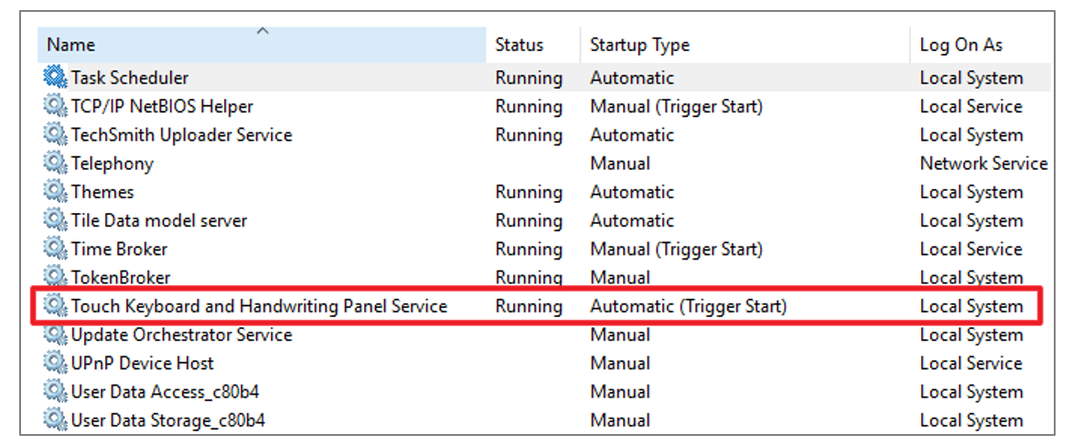Click the Log On As column header

click(981, 45)
